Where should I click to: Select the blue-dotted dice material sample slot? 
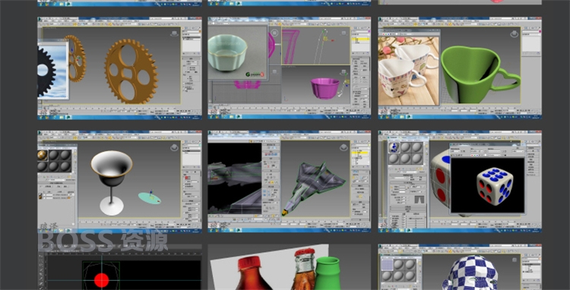tap(394, 147)
